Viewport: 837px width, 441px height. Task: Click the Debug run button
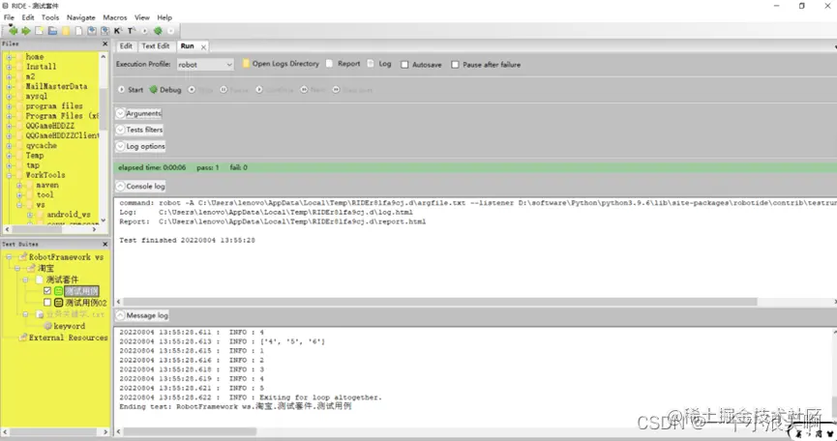(x=165, y=90)
